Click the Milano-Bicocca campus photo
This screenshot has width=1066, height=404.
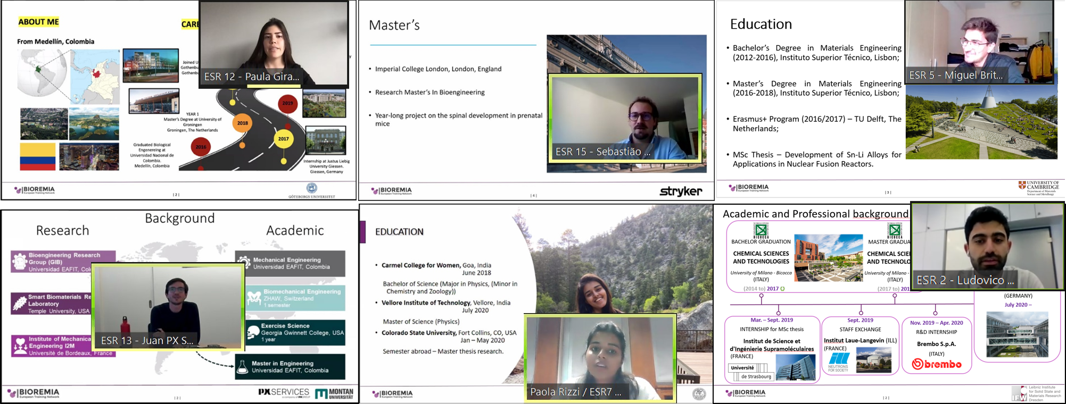pos(828,258)
